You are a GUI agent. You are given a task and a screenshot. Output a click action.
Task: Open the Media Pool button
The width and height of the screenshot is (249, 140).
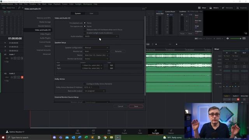coord(9,8)
